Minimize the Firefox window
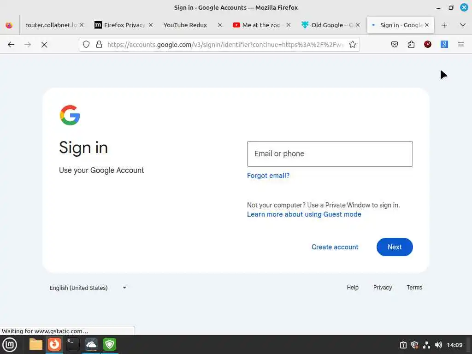The width and height of the screenshot is (472, 354). tap(438, 8)
